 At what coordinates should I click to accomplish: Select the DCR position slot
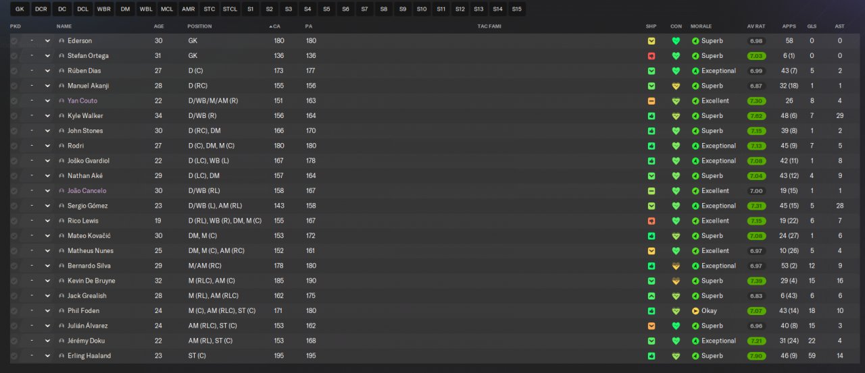[x=41, y=9]
